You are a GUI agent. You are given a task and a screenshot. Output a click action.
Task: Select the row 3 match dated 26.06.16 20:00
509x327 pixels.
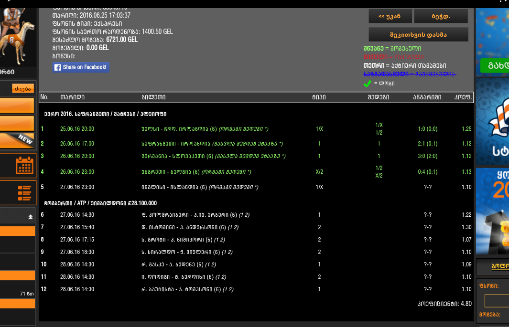pyautogui.click(x=257, y=156)
